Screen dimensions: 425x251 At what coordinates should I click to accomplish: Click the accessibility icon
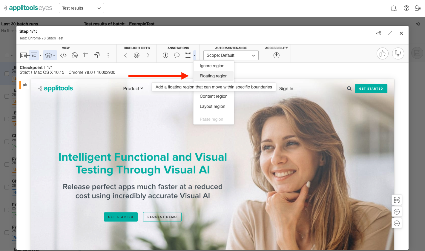pos(277,55)
